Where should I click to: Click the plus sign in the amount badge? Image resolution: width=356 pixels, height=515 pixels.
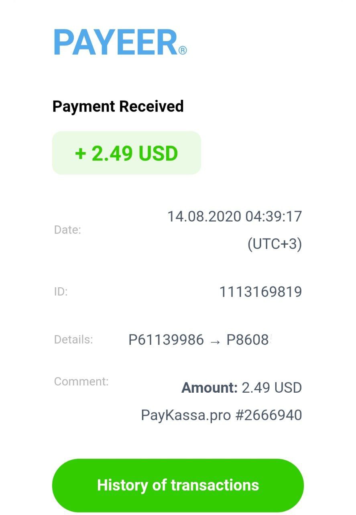(x=80, y=154)
